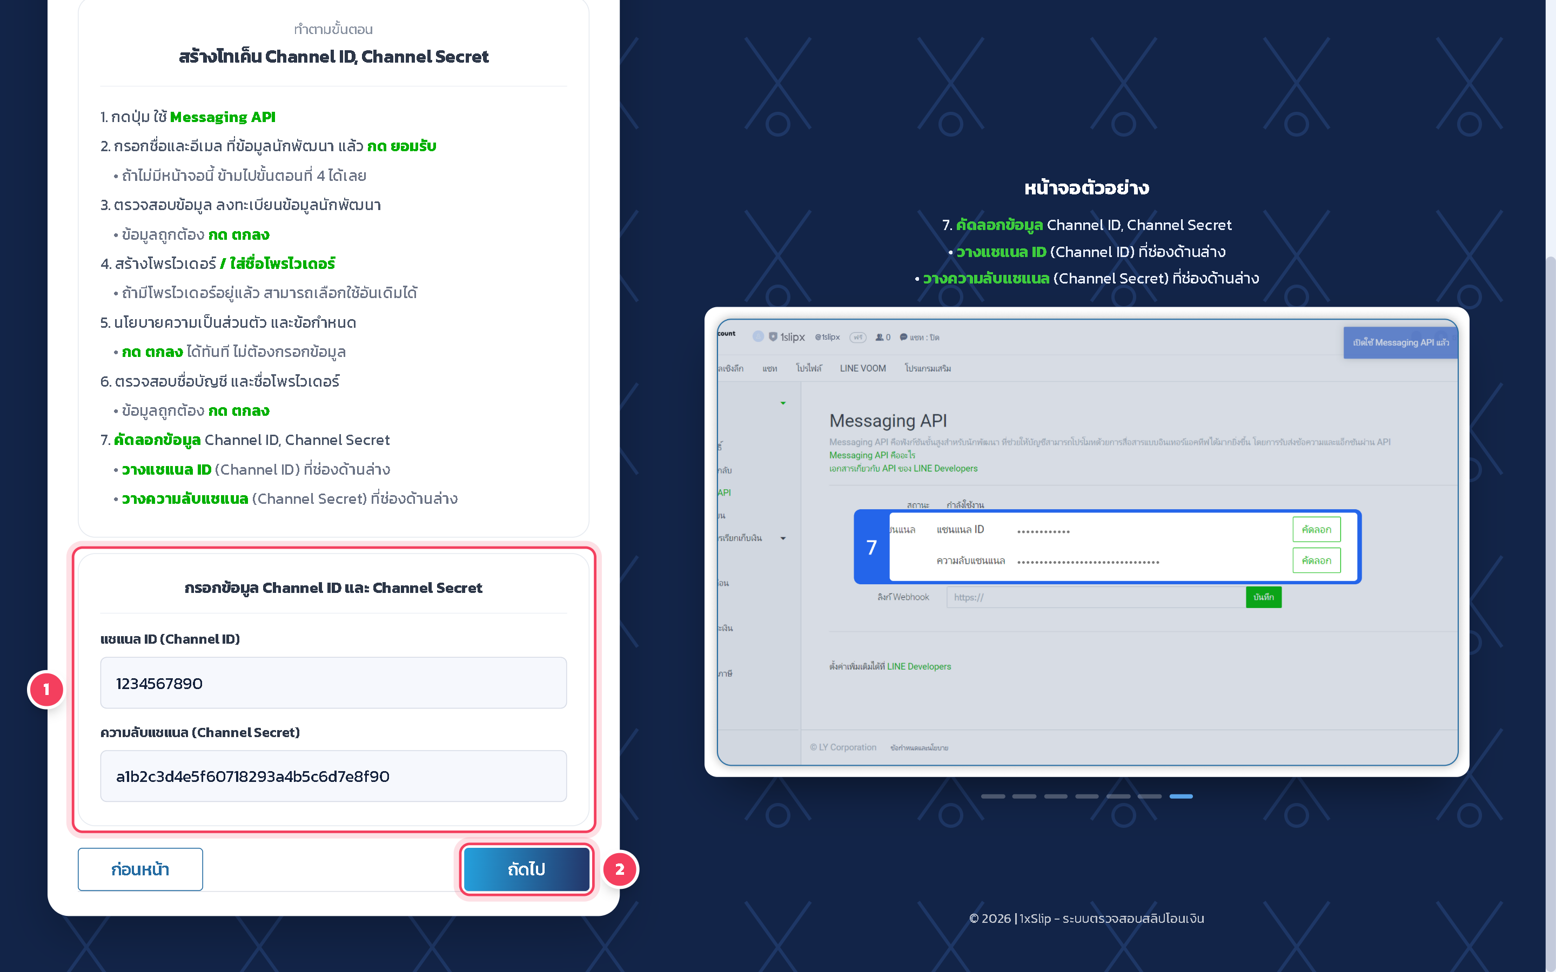1556x972 pixels.
Task: Click the ถัดไป next button
Action: click(x=527, y=869)
